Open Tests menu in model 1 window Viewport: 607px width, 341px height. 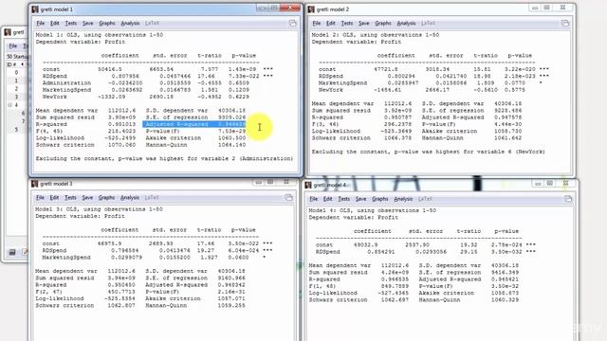tap(70, 23)
